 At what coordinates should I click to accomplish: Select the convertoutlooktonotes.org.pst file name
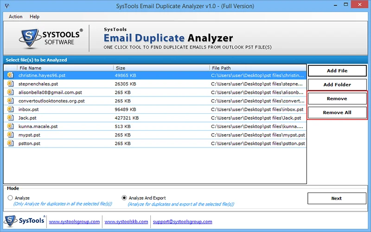(x=51, y=101)
